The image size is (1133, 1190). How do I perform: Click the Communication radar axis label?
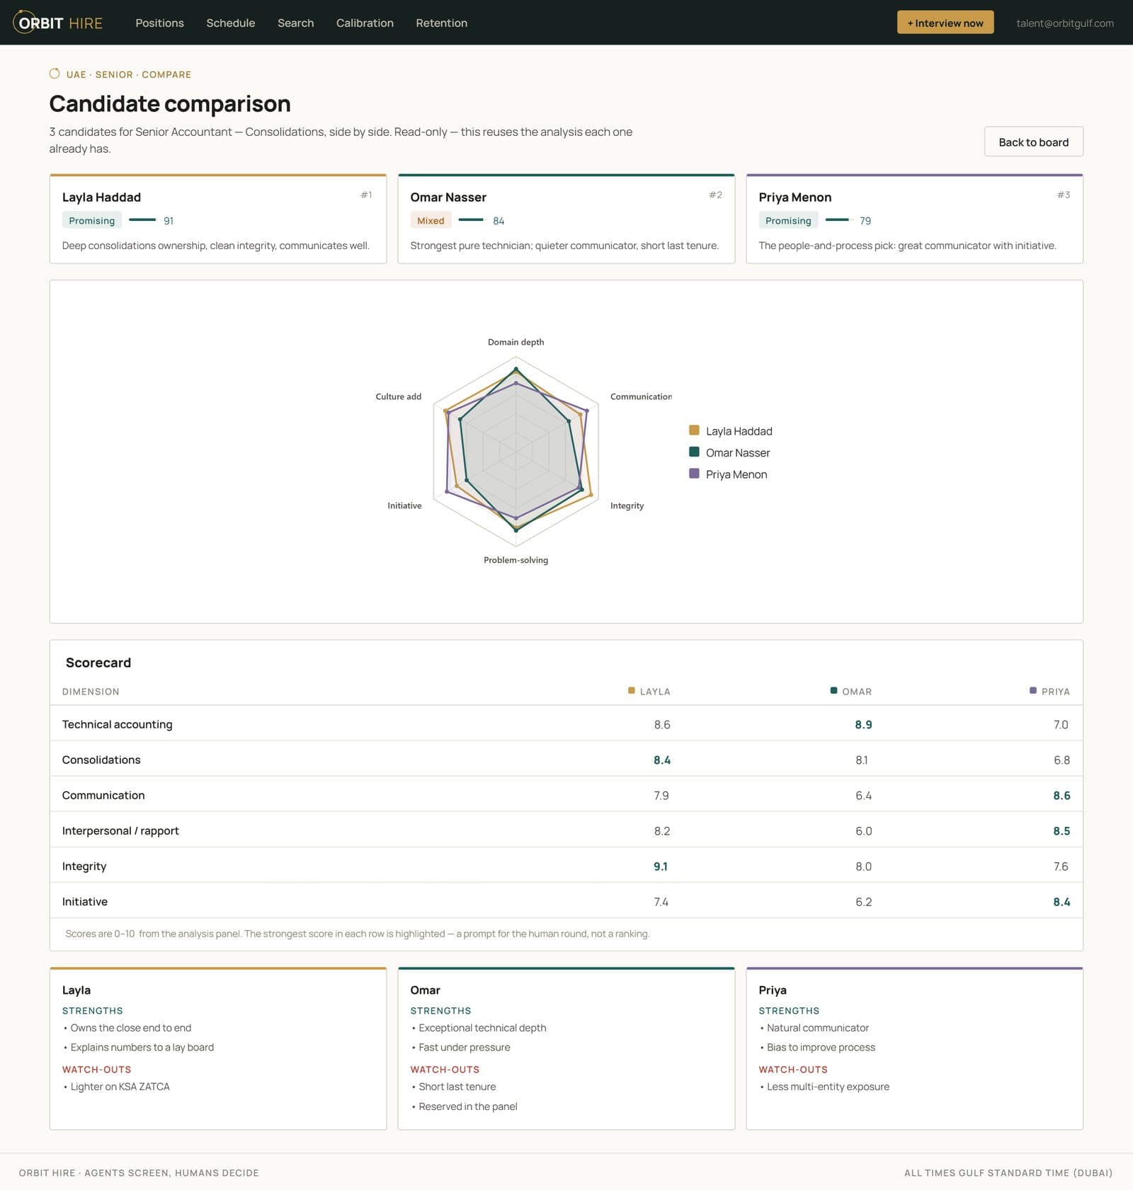click(x=641, y=396)
